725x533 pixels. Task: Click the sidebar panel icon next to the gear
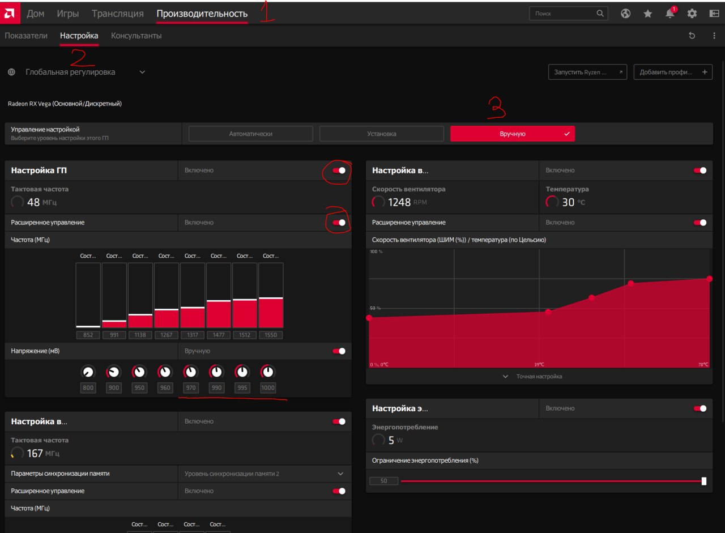tap(714, 14)
